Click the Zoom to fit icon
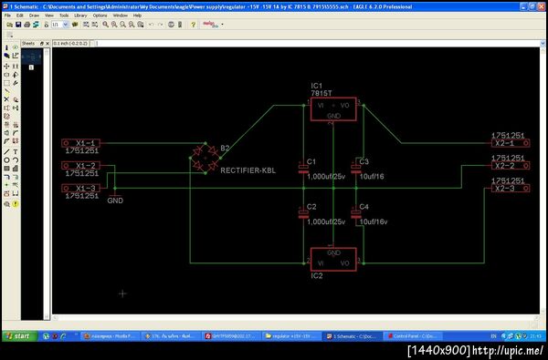 pos(105,25)
